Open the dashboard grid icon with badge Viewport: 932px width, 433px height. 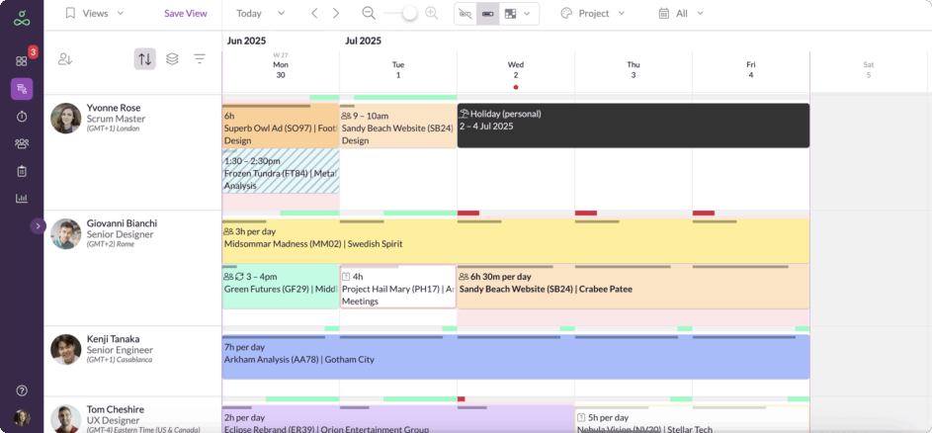click(22, 60)
